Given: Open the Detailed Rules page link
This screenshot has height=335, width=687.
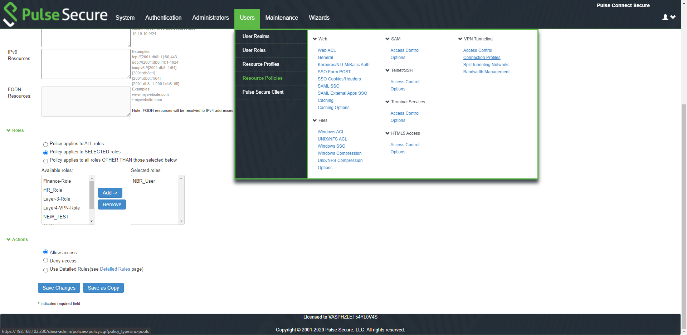Looking at the screenshot, I should point(115,269).
